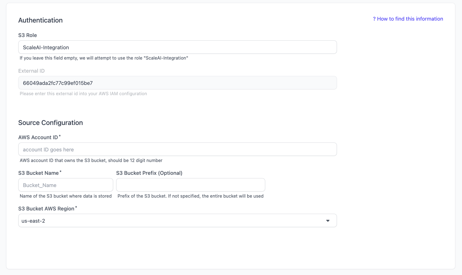The width and height of the screenshot is (462, 275).
Task: Focus the S3 Role input containing ScaleAI-Integration
Action: point(177,47)
